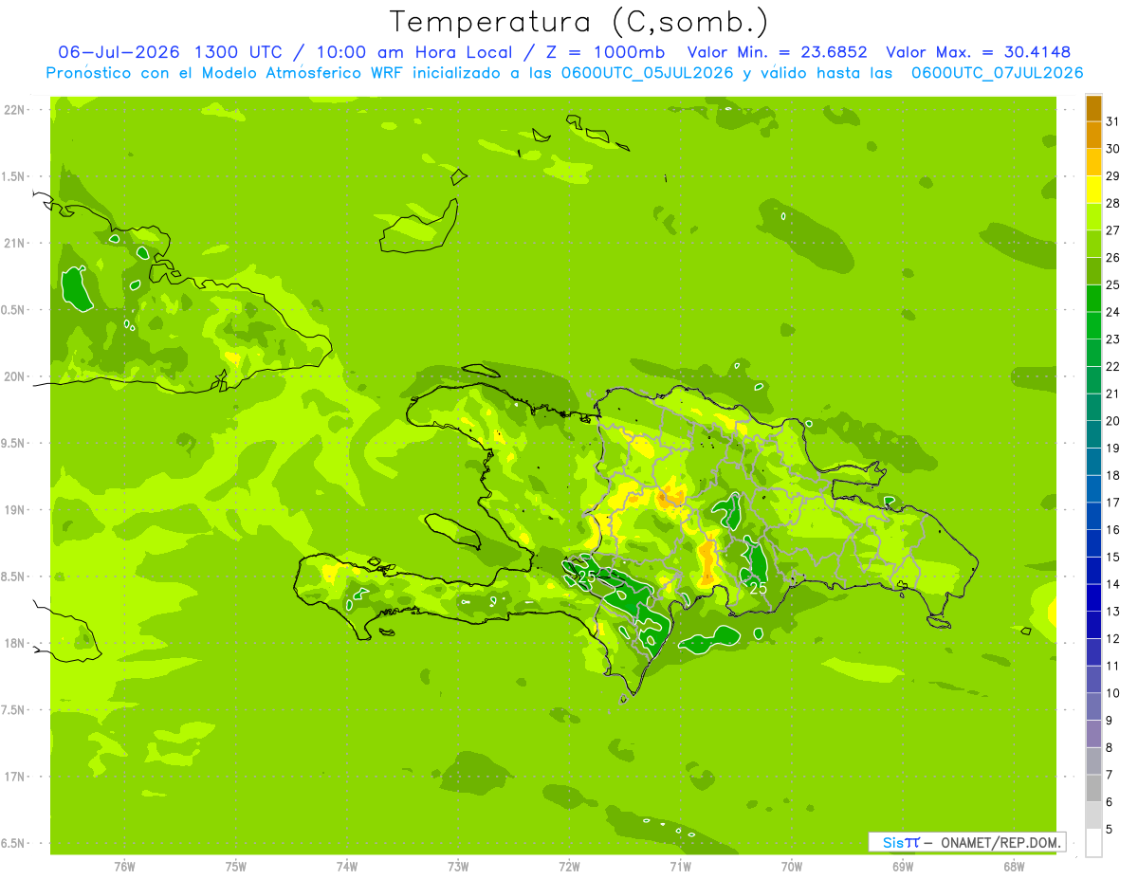Click the '18N' latitude axis label
1138x879 pixels.
13,644
